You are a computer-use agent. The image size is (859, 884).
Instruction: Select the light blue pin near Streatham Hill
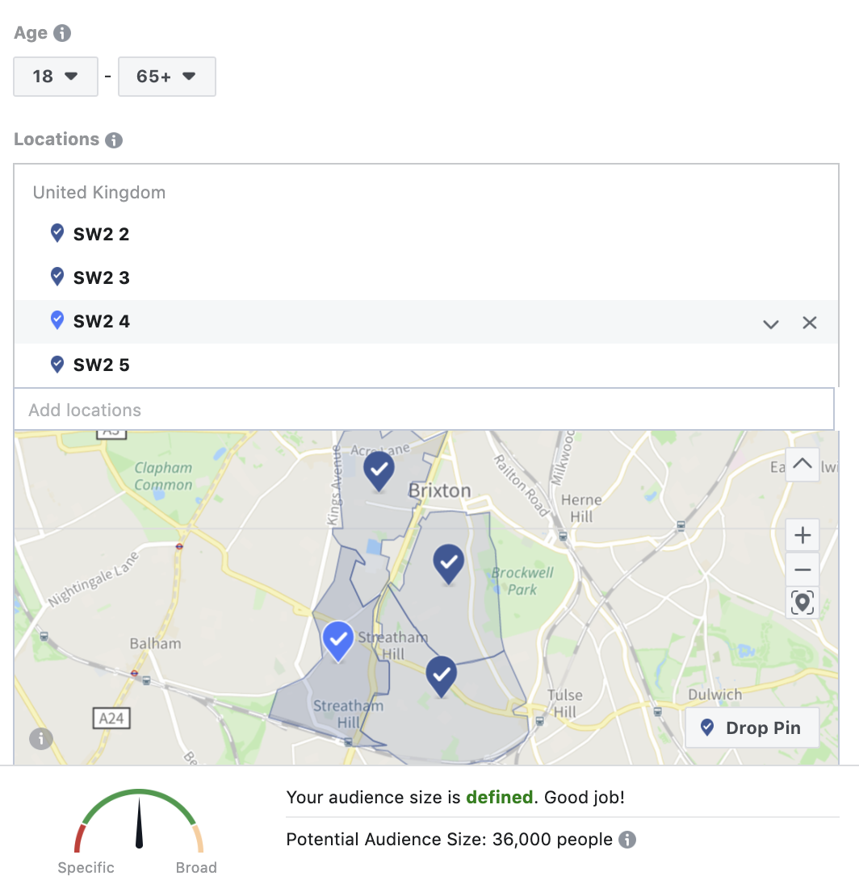(x=338, y=641)
